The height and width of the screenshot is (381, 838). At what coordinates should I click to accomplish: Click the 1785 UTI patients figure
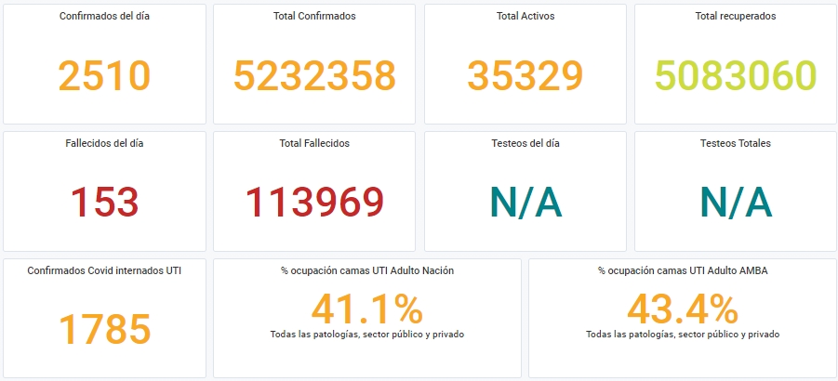(x=104, y=330)
